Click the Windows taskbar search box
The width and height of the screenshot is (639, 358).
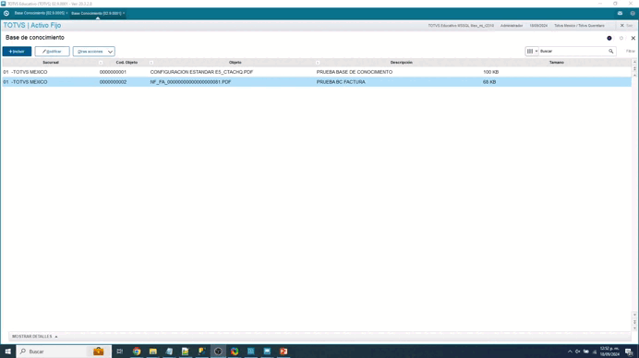63,351
